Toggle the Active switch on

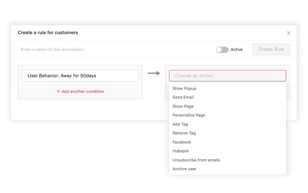[222, 49]
